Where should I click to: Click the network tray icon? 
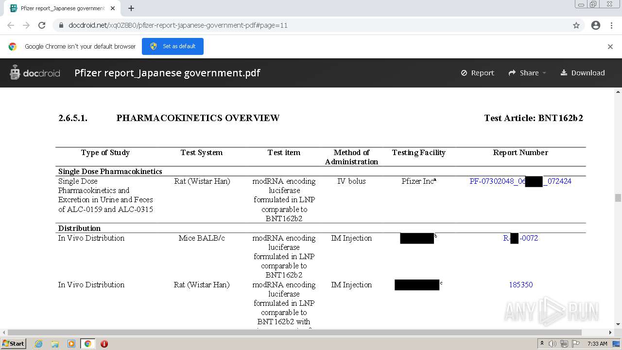coord(564,344)
